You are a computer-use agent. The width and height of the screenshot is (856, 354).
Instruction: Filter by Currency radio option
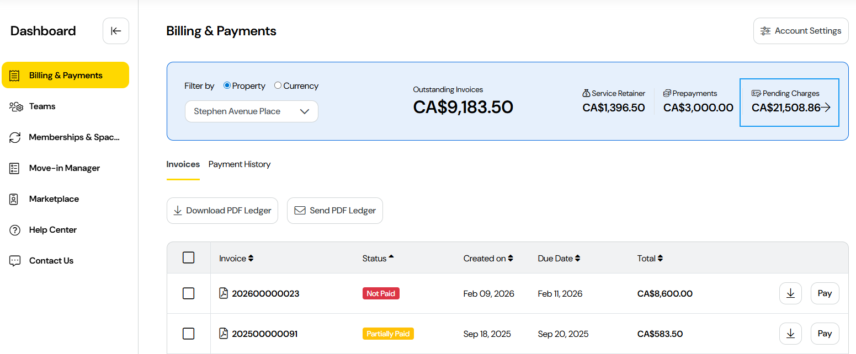tap(278, 85)
